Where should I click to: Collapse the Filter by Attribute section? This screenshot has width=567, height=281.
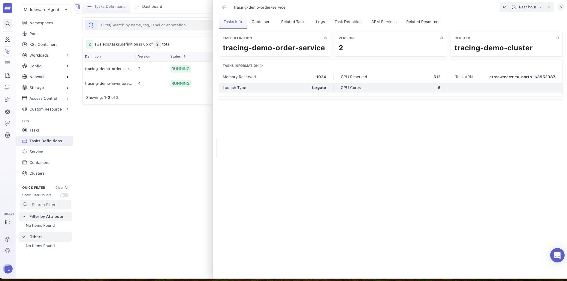tap(45, 216)
